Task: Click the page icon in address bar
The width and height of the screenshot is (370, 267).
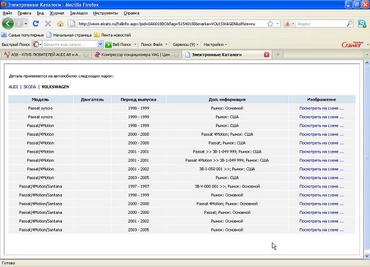Action: coord(73,24)
